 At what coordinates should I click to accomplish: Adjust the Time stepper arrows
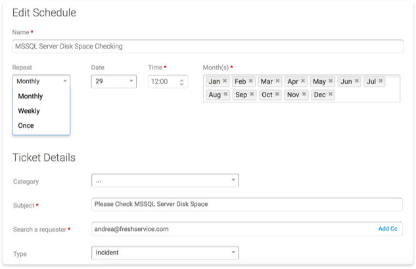point(182,82)
